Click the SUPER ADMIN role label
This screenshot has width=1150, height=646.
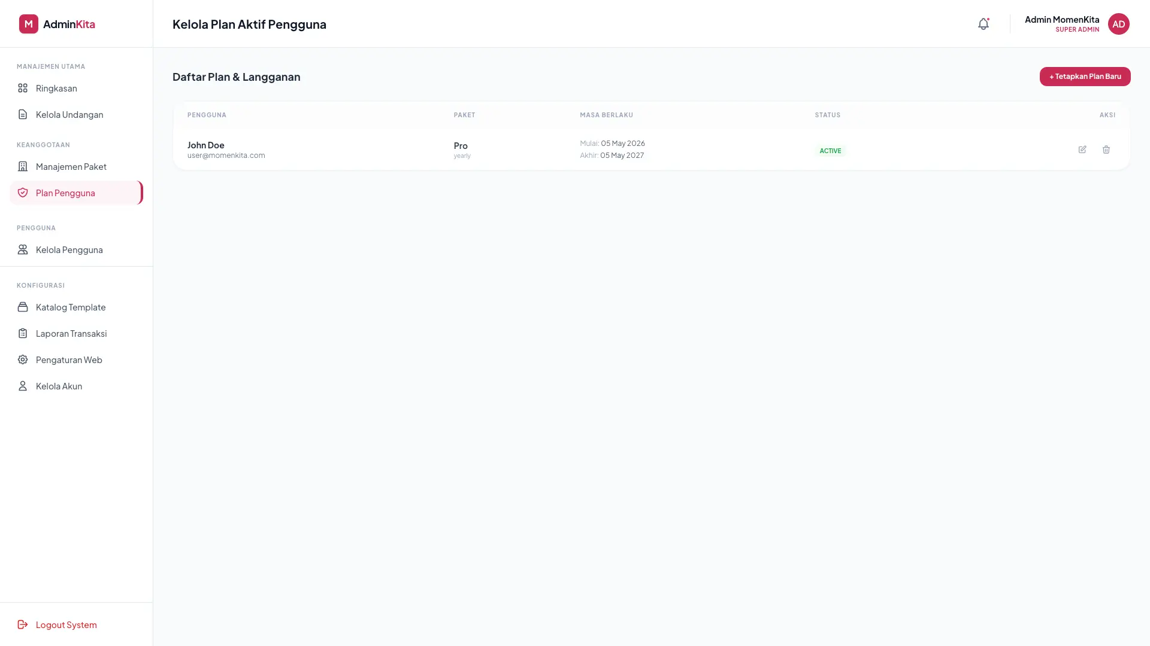1077,30
